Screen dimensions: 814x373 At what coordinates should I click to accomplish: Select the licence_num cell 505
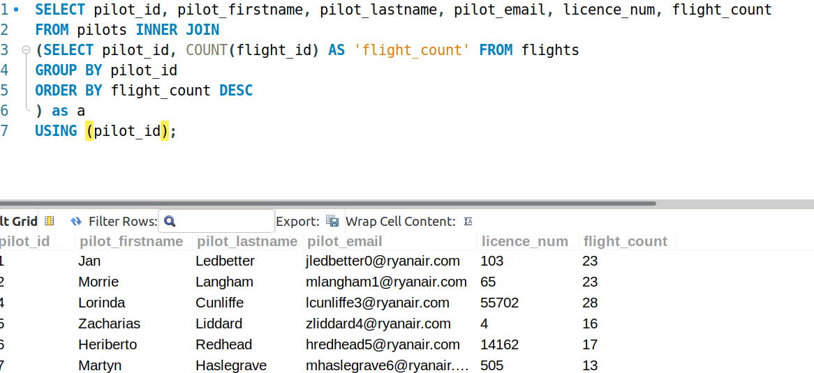pos(492,366)
